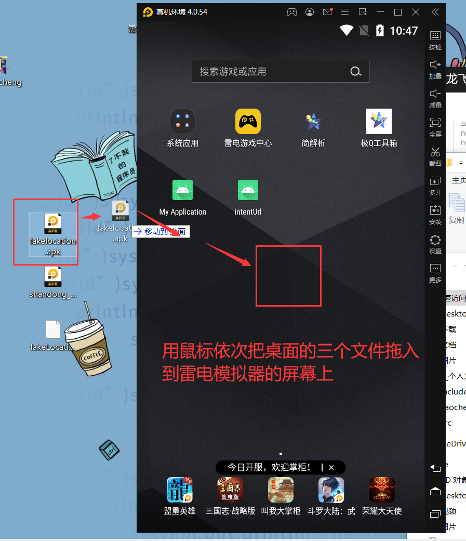Tap the Android home button in sidebar
Image resolution: width=466 pixels, height=541 pixels.
[x=435, y=491]
